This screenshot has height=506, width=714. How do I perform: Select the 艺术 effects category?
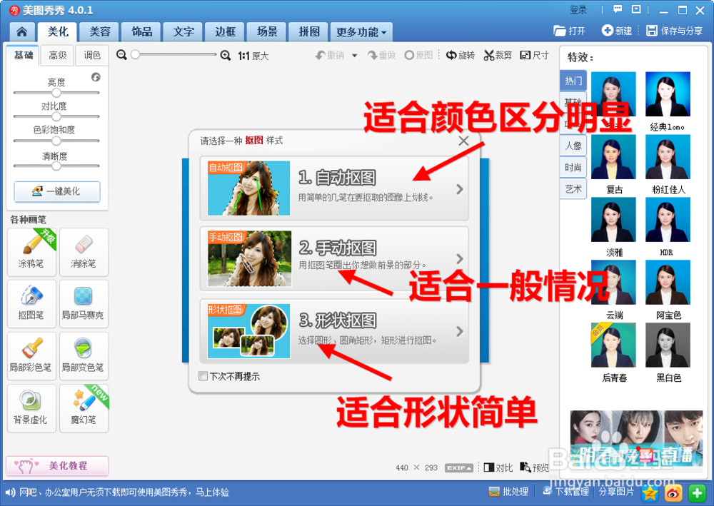(573, 189)
